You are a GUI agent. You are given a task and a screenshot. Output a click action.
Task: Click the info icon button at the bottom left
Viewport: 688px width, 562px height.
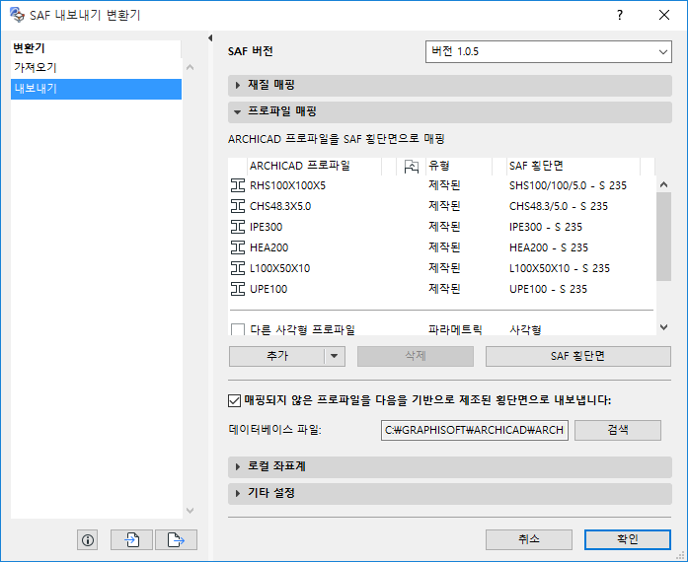(x=88, y=539)
